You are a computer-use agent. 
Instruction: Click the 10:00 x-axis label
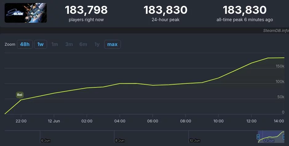(218, 121)
